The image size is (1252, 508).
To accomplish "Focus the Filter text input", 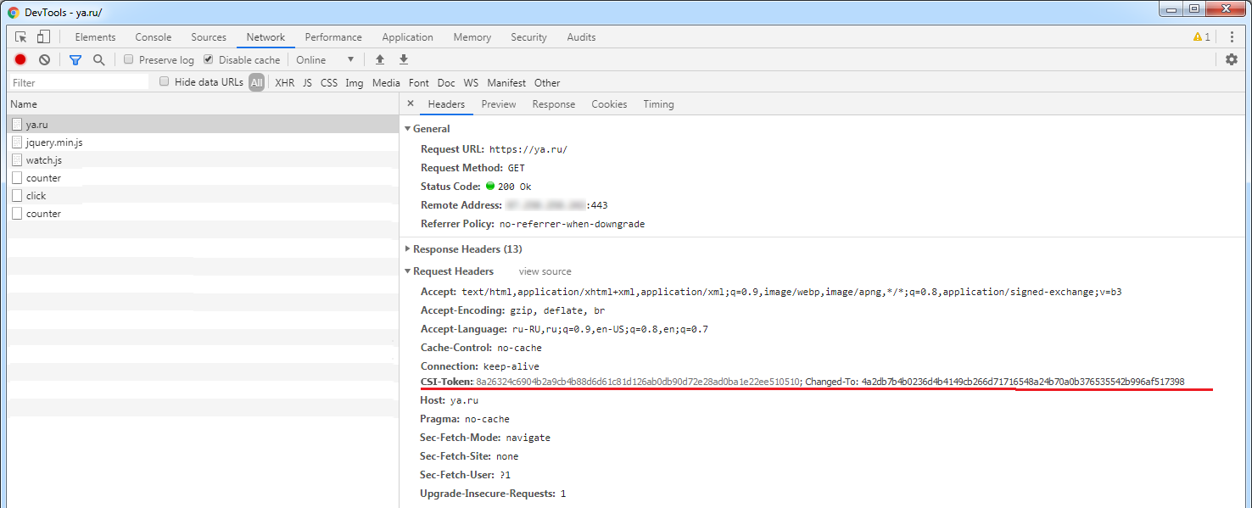I will click(79, 82).
